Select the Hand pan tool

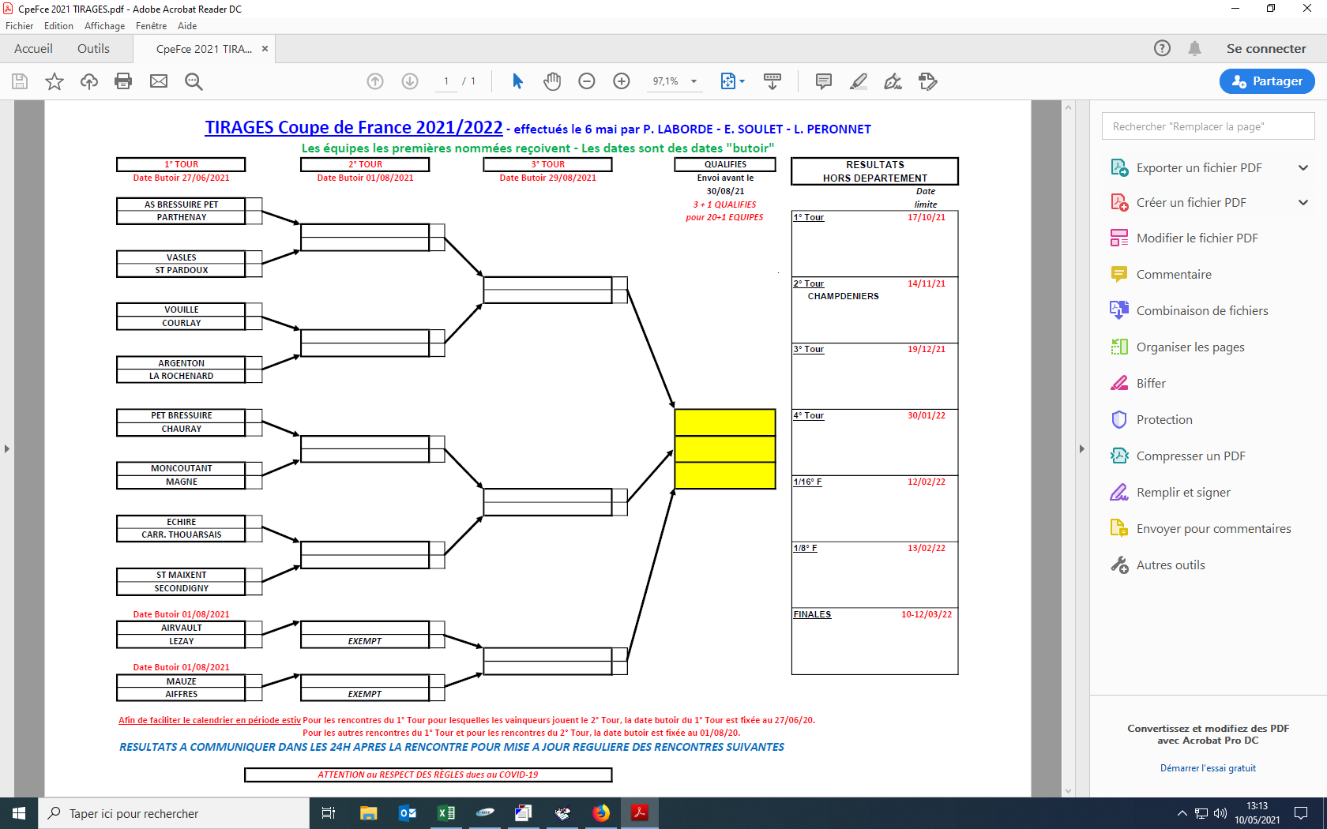tap(552, 81)
